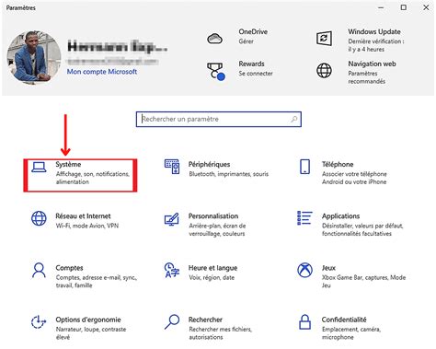Open the Mon compte Microsoft link
Image resolution: width=436 pixels, height=349 pixels.
[102, 72]
